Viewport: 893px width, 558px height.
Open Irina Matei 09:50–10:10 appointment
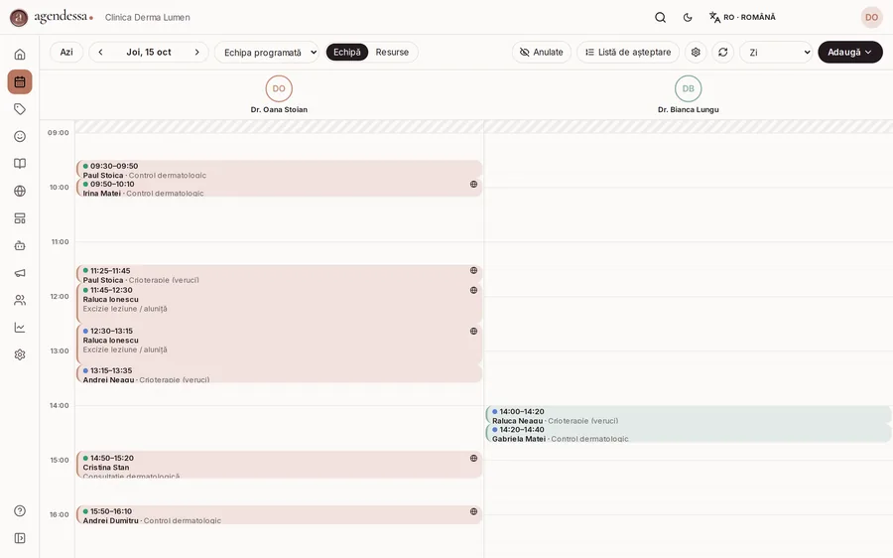(x=279, y=188)
